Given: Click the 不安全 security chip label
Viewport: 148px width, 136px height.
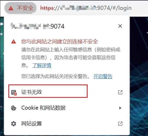Looking at the screenshot, I should pyautogui.click(x=25, y=8).
